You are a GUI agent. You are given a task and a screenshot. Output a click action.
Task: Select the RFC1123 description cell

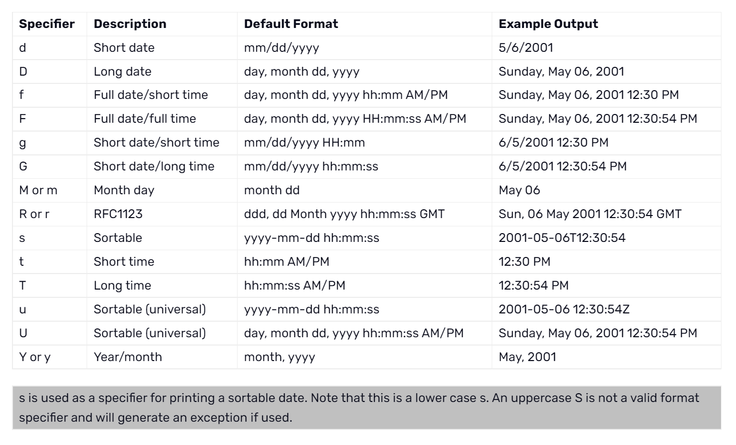[162, 214]
